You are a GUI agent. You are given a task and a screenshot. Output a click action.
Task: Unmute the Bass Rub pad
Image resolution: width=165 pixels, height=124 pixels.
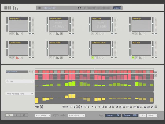point(133,58)
